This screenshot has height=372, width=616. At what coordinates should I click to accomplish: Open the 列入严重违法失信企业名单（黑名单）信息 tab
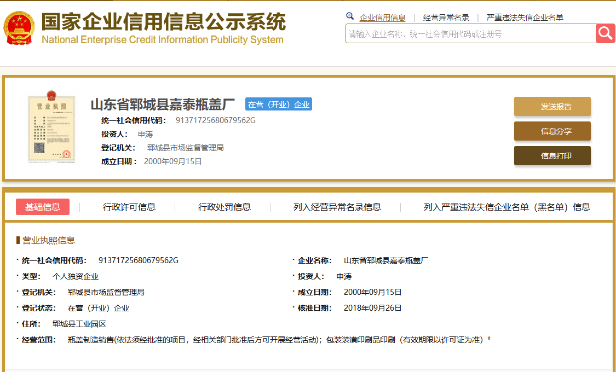pos(507,207)
